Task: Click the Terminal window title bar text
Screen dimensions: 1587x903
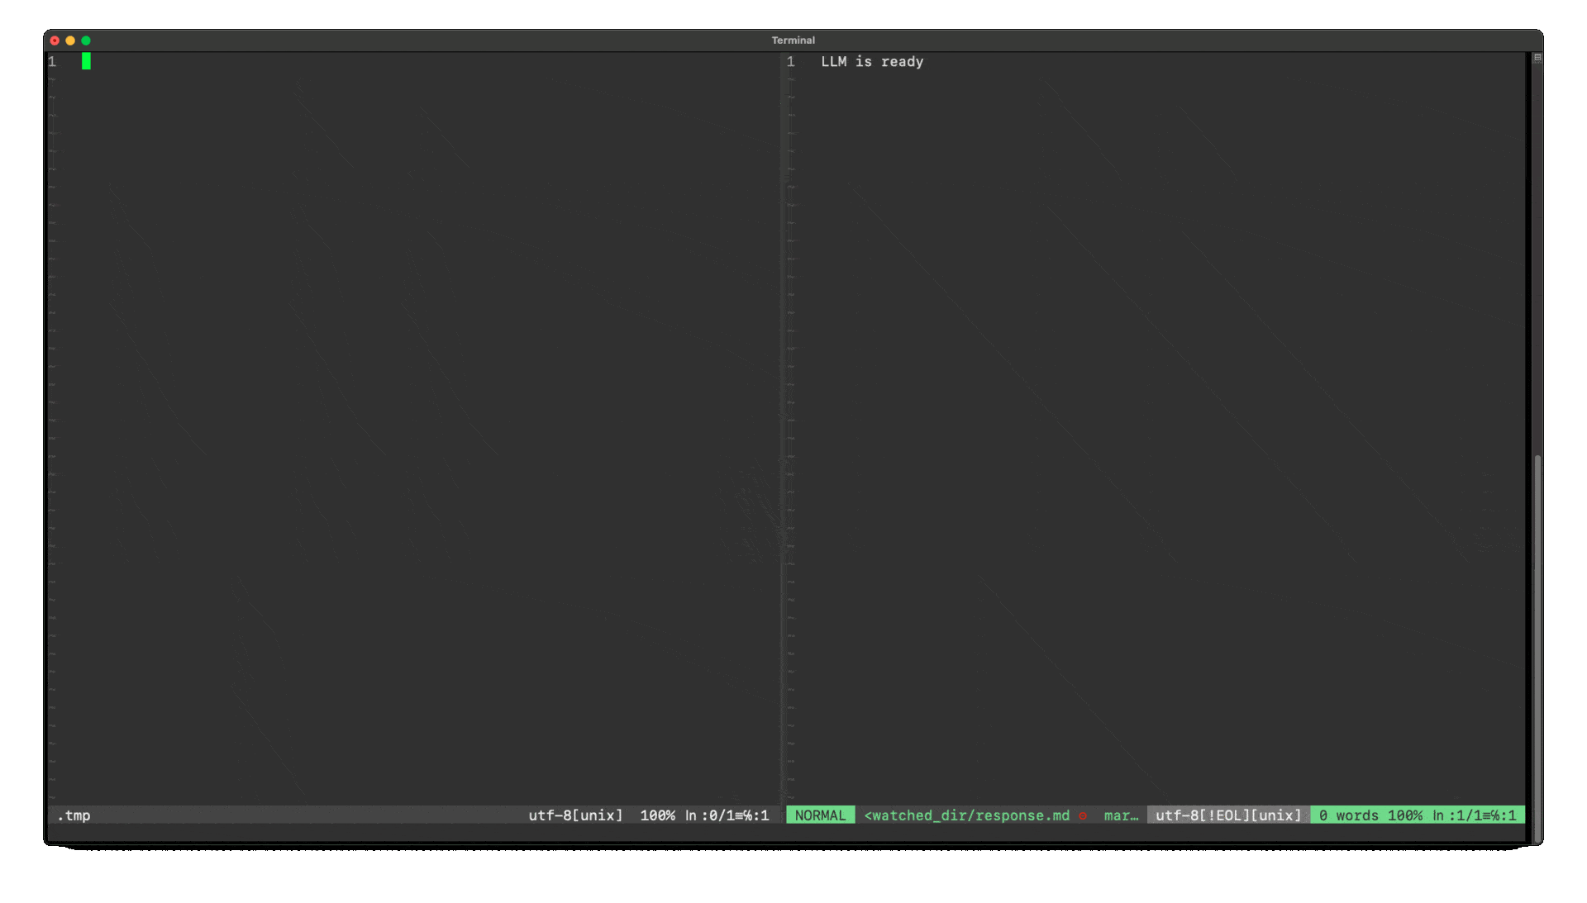Action: tap(793, 40)
